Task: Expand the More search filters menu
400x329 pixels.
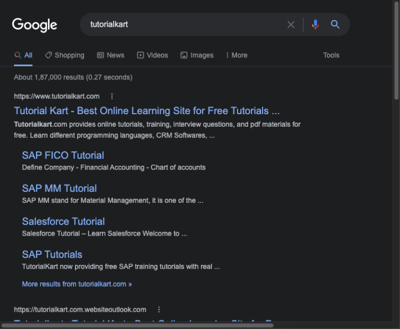Action: pos(236,55)
